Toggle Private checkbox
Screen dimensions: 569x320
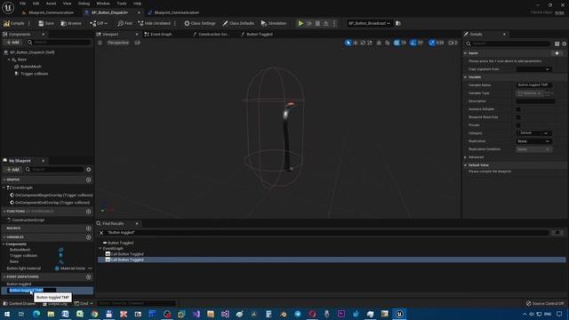coord(518,125)
